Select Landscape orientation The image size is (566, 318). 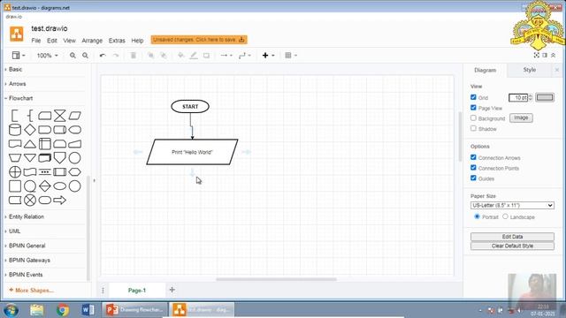(505, 216)
